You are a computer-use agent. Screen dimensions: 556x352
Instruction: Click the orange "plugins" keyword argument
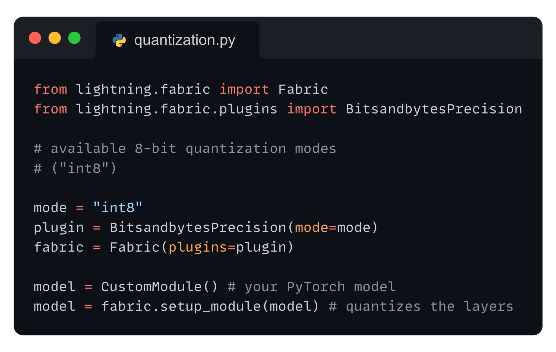198,247
